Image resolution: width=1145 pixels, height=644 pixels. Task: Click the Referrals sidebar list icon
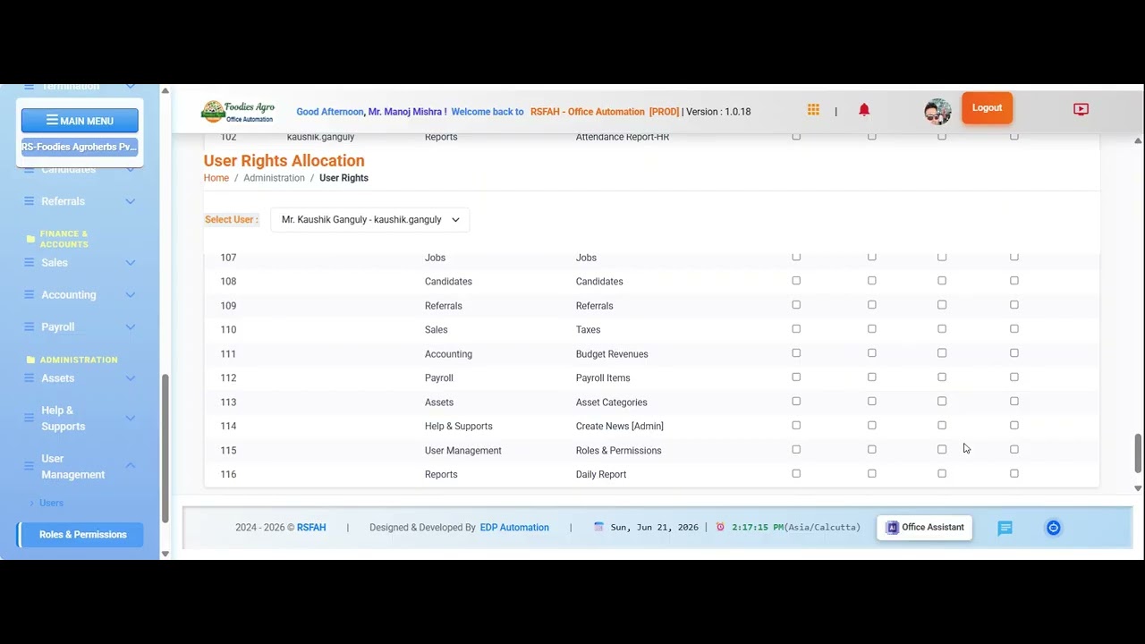tap(29, 201)
